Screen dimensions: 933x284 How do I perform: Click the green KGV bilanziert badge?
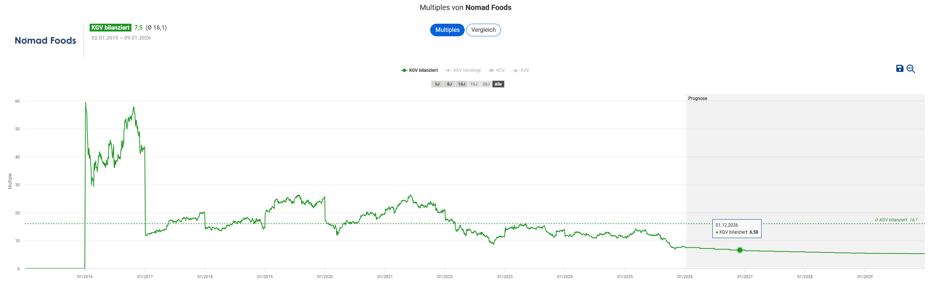(110, 27)
